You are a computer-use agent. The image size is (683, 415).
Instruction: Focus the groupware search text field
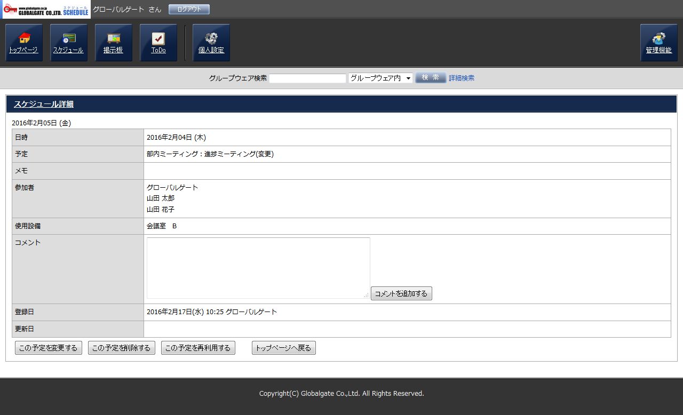tap(308, 78)
